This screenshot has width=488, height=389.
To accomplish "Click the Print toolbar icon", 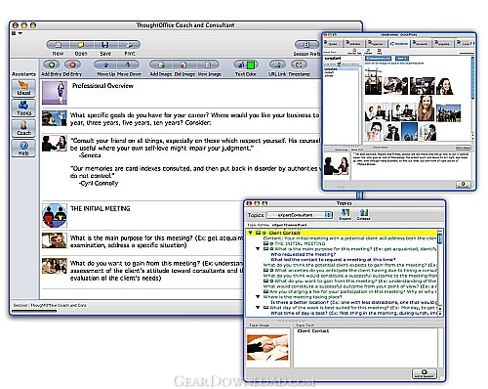I will tap(129, 45).
